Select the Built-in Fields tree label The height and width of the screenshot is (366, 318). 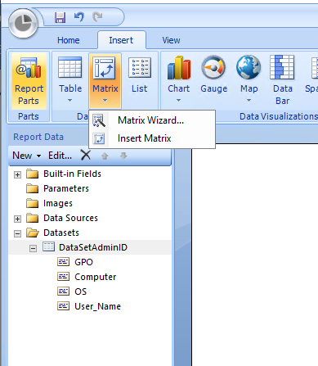point(72,174)
